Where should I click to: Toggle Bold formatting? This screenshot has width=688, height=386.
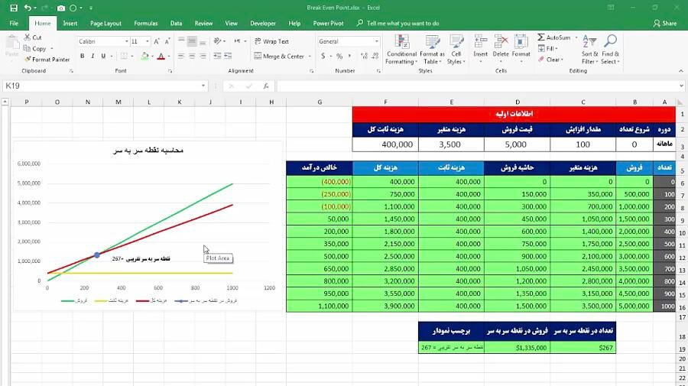click(82, 56)
